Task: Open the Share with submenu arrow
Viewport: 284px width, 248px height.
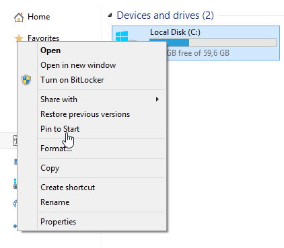Action: click(157, 99)
